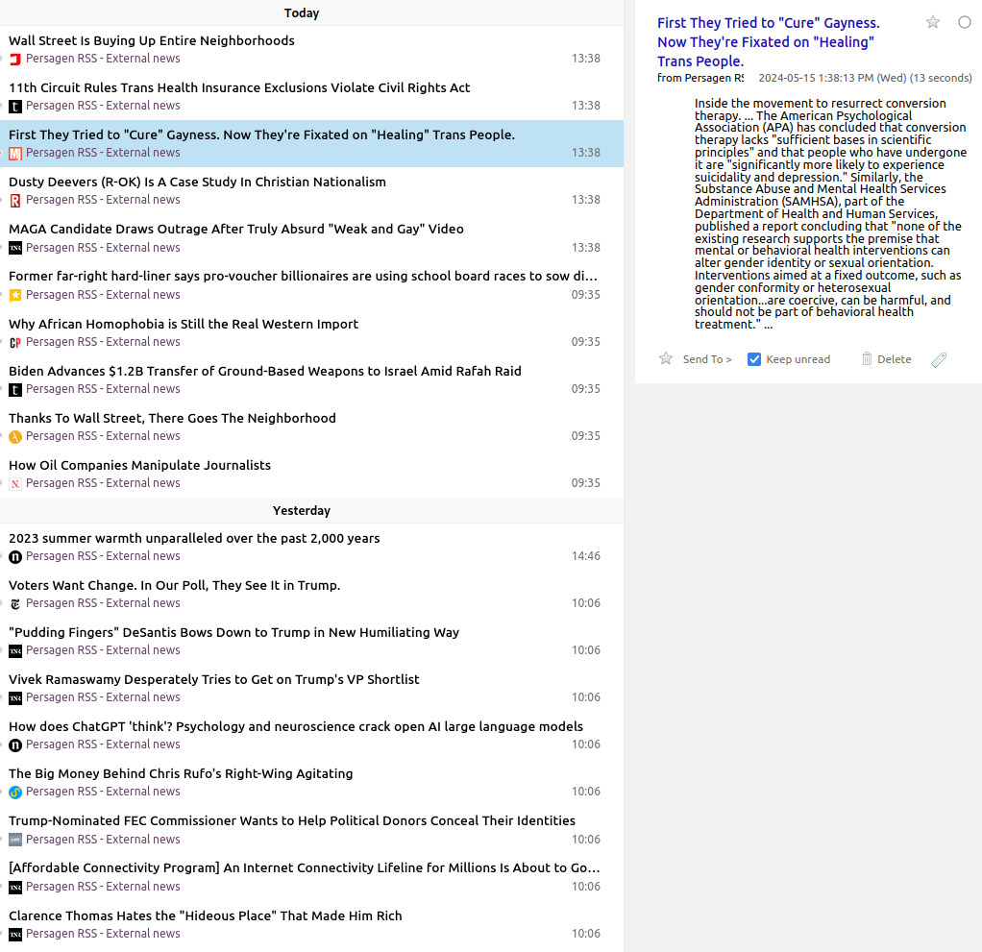Click the feed favicon for Wall Street Is Buying Up Entire Neighborhoods
This screenshot has width=982, height=952.
coord(15,59)
